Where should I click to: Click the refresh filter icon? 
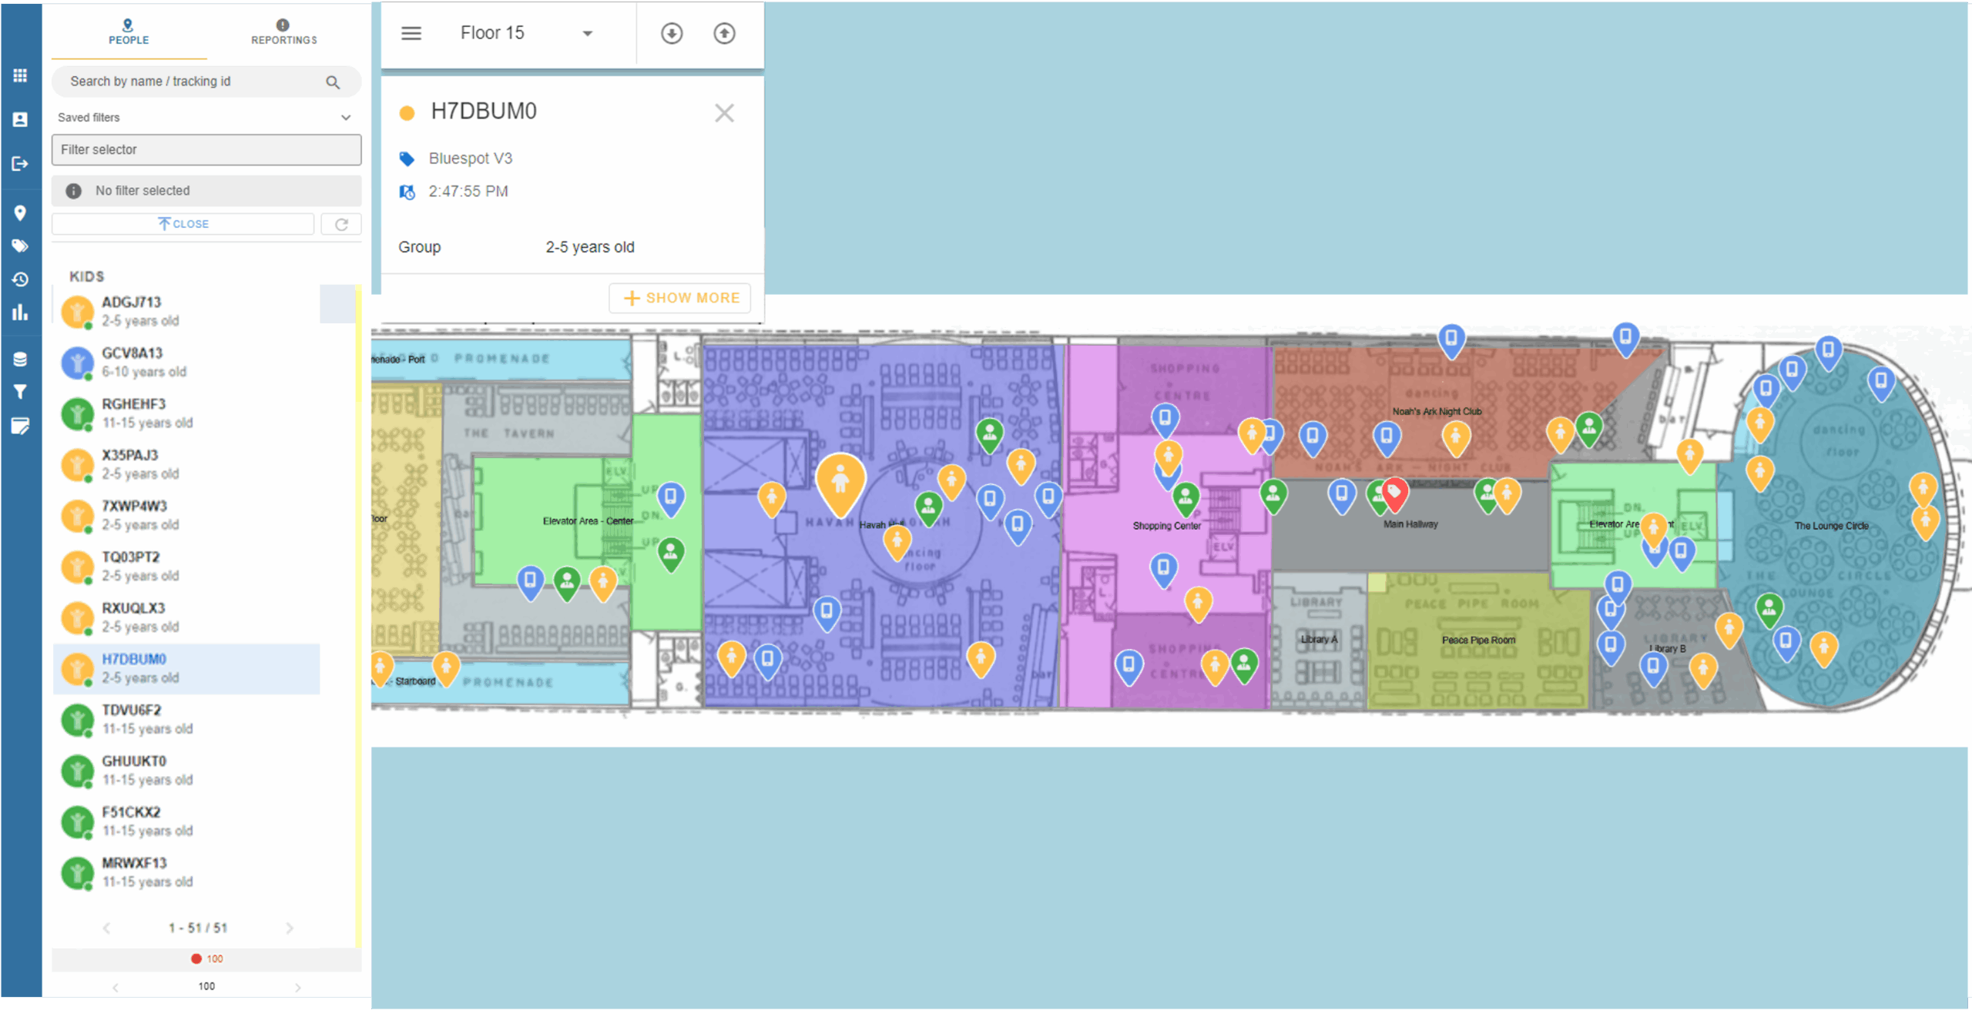coord(341,224)
